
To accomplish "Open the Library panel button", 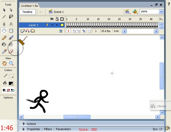I will point(158,106).
